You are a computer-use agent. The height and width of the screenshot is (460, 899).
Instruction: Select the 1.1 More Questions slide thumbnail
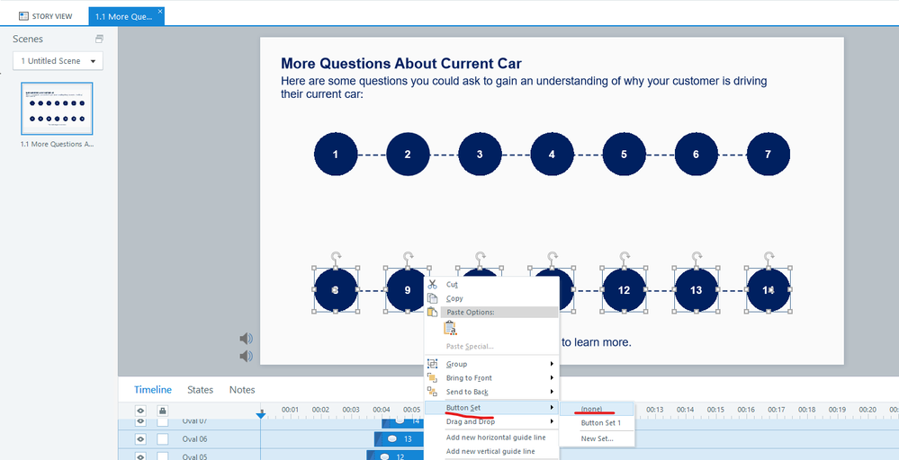(57, 109)
